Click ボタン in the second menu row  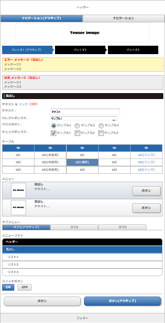(x=146, y=208)
